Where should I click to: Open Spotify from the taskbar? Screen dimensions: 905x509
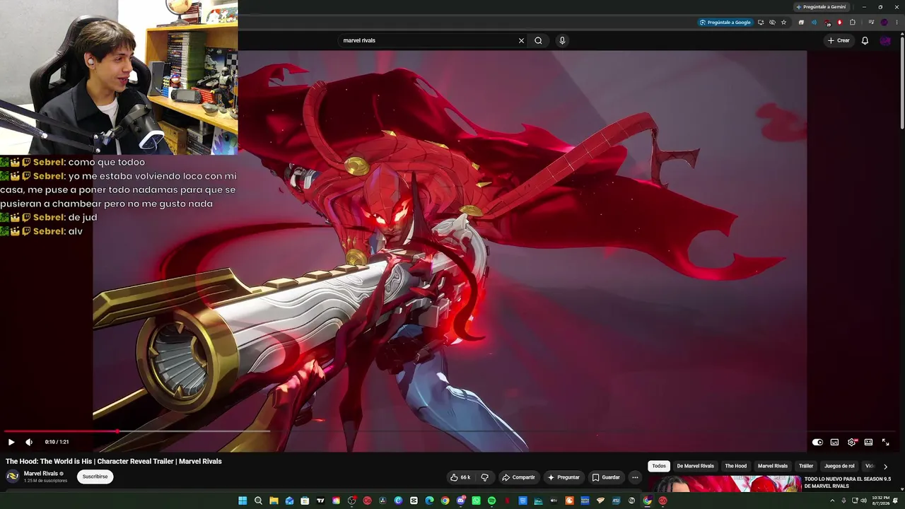click(491, 501)
